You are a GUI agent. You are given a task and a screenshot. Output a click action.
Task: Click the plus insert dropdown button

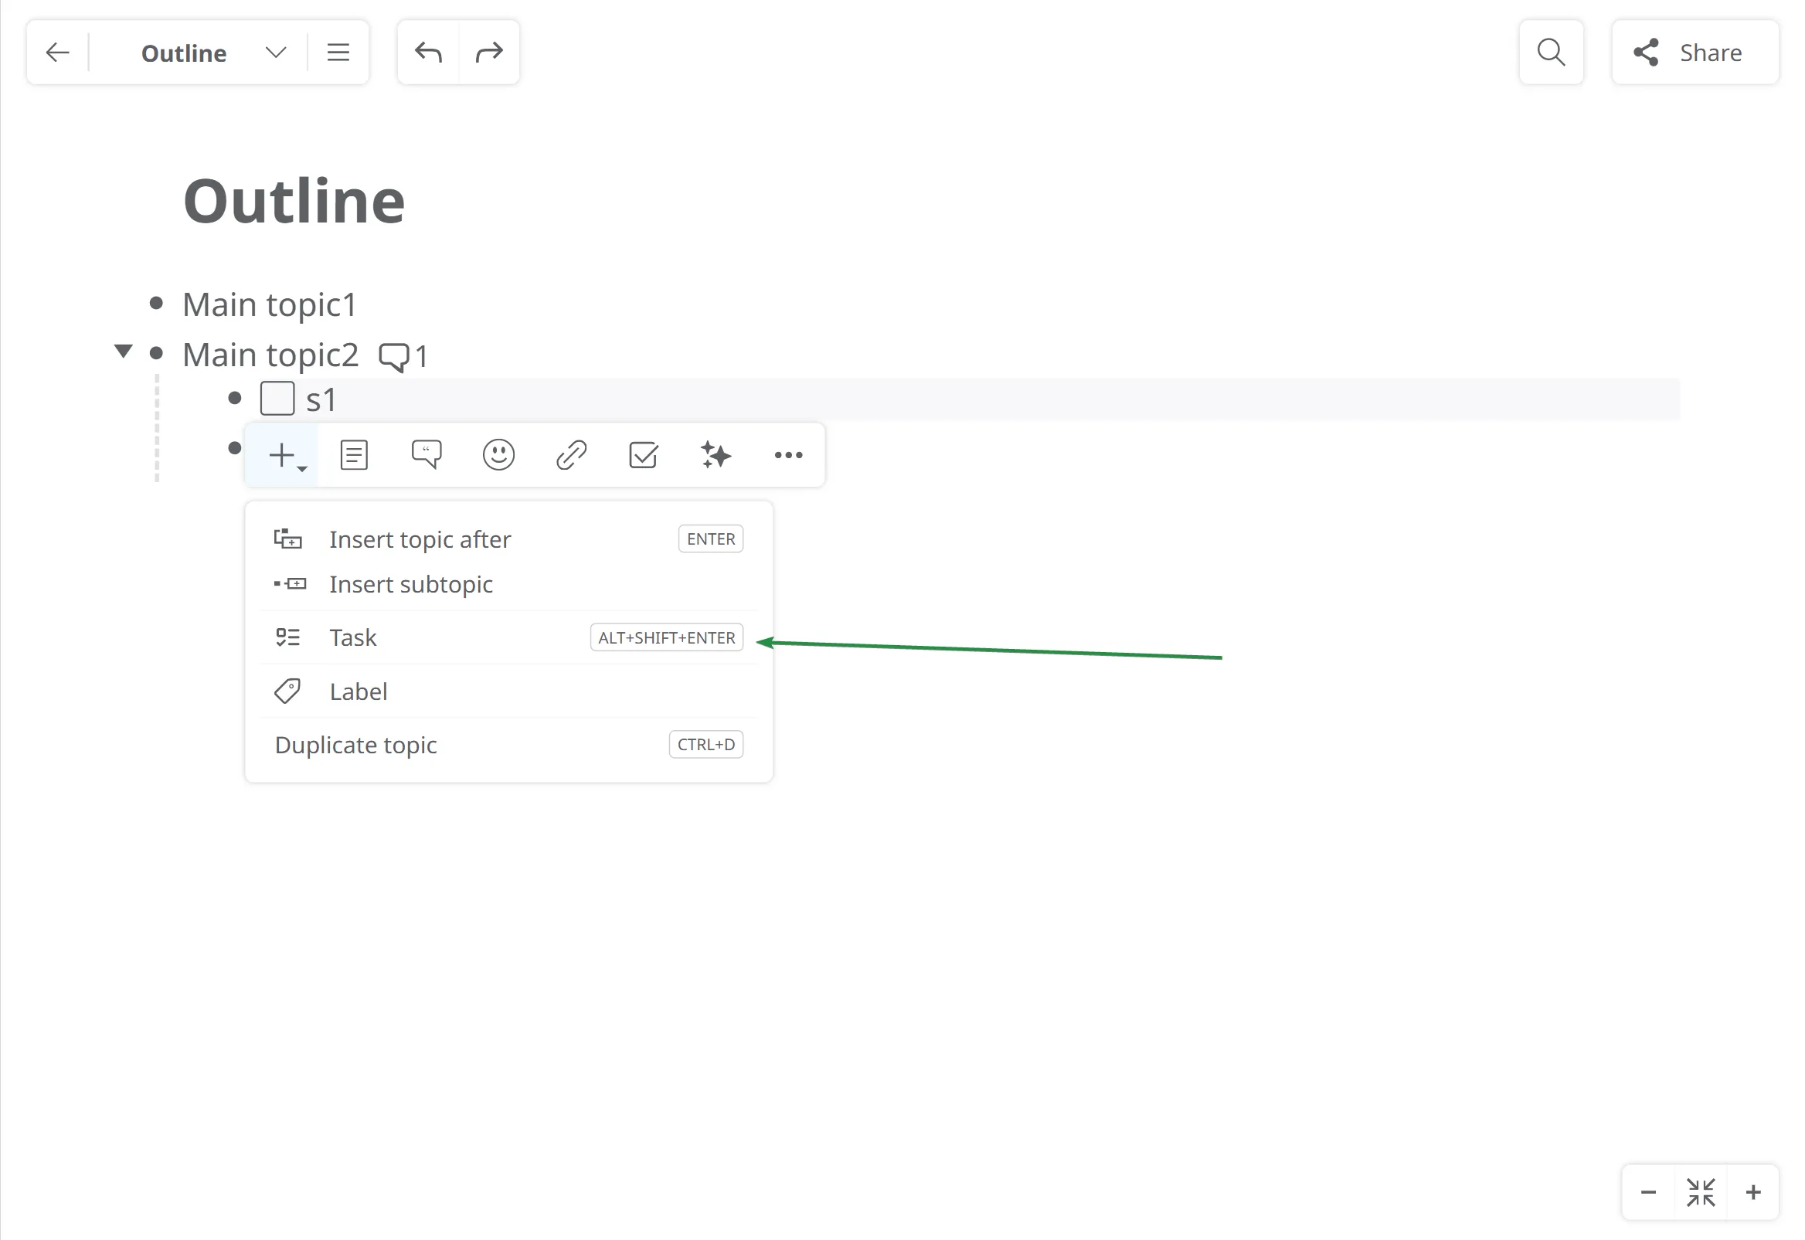click(284, 456)
